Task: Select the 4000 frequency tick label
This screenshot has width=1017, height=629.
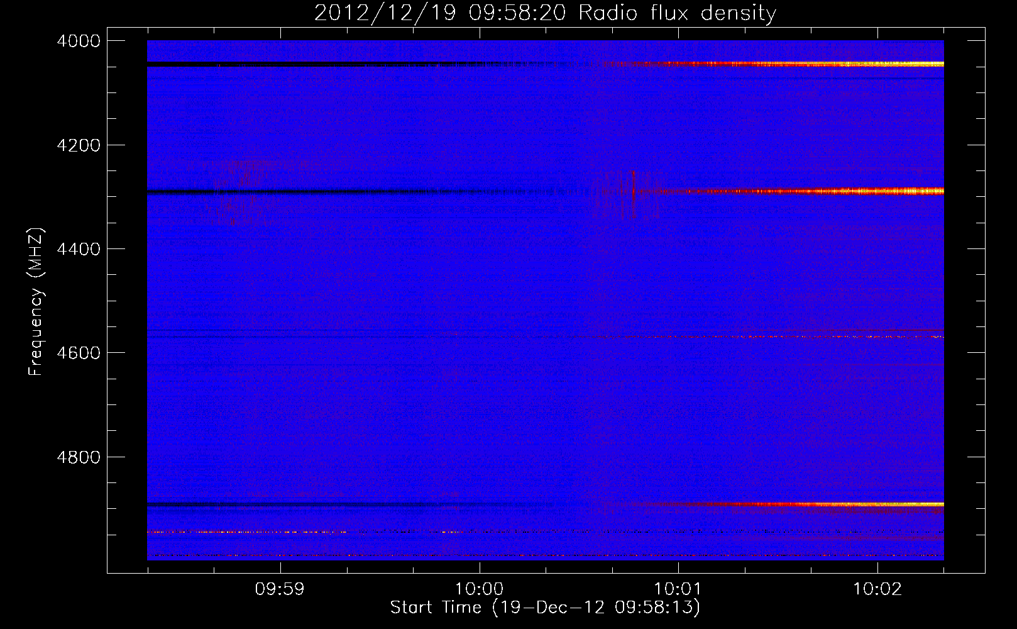Action: 79,41
